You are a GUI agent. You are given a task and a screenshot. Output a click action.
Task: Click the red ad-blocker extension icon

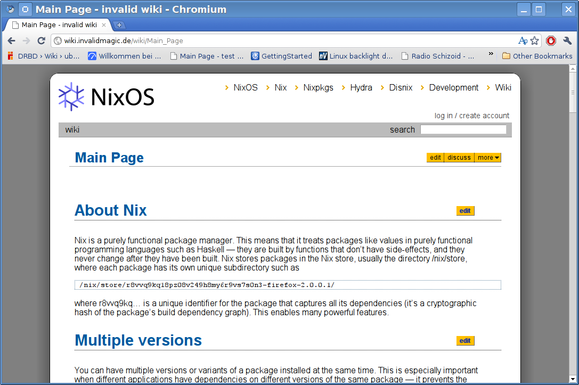[x=551, y=40]
